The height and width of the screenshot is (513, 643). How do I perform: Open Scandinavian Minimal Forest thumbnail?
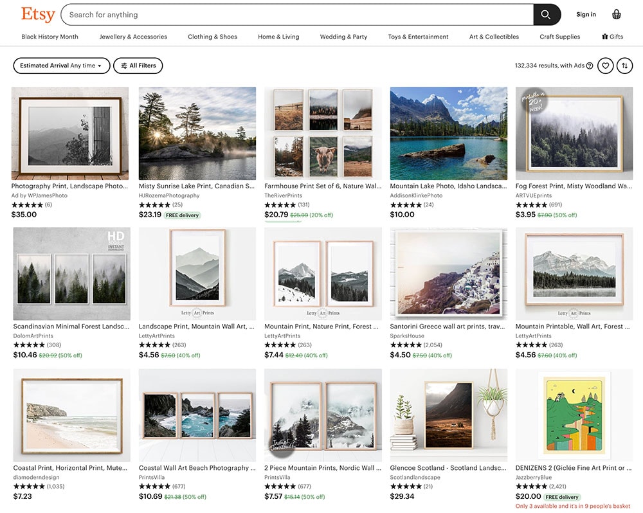tap(72, 273)
